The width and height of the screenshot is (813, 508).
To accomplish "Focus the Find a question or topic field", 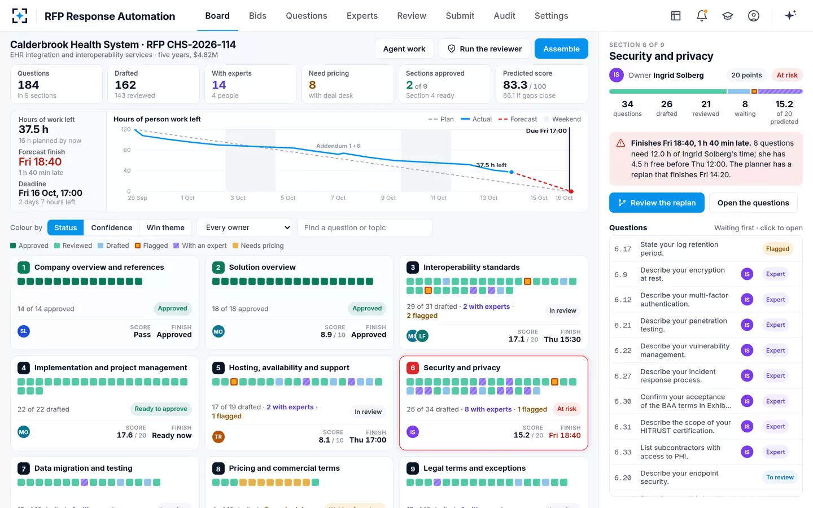I will pos(365,227).
